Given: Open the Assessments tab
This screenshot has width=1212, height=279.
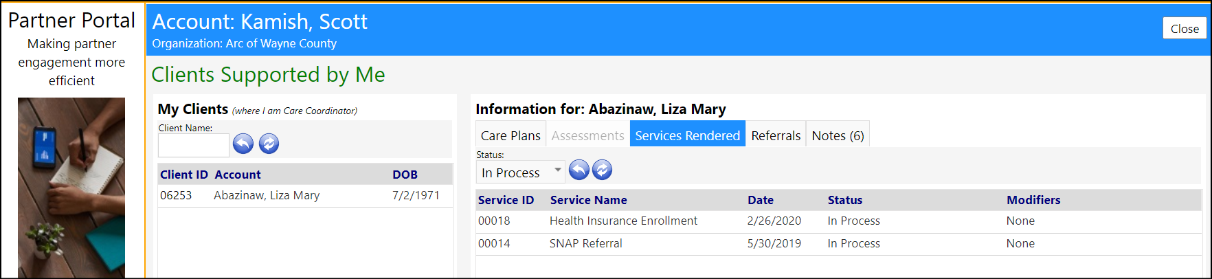Looking at the screenshot, I should (x=587, y=135).
